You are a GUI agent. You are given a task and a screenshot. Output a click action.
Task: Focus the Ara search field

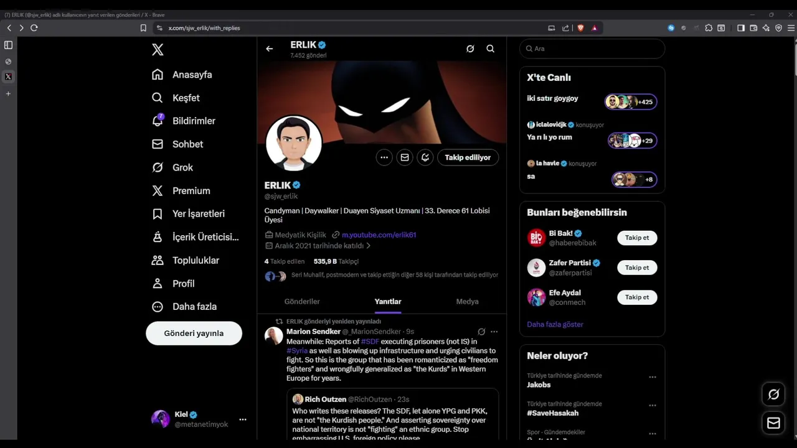click(592, 49)
